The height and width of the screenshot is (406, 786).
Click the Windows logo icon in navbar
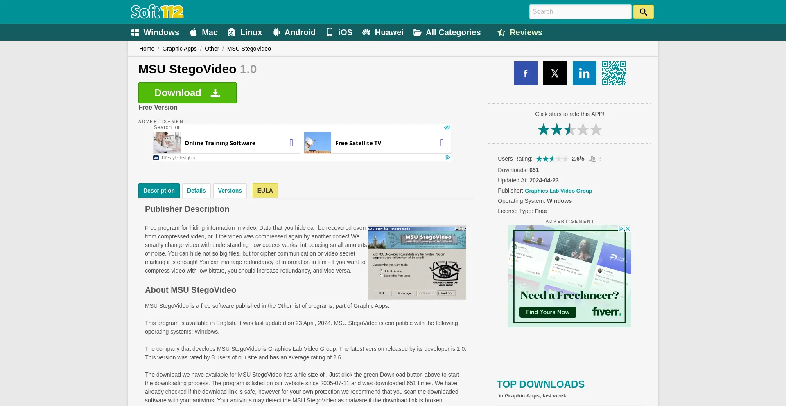click(x=135, y=32)
